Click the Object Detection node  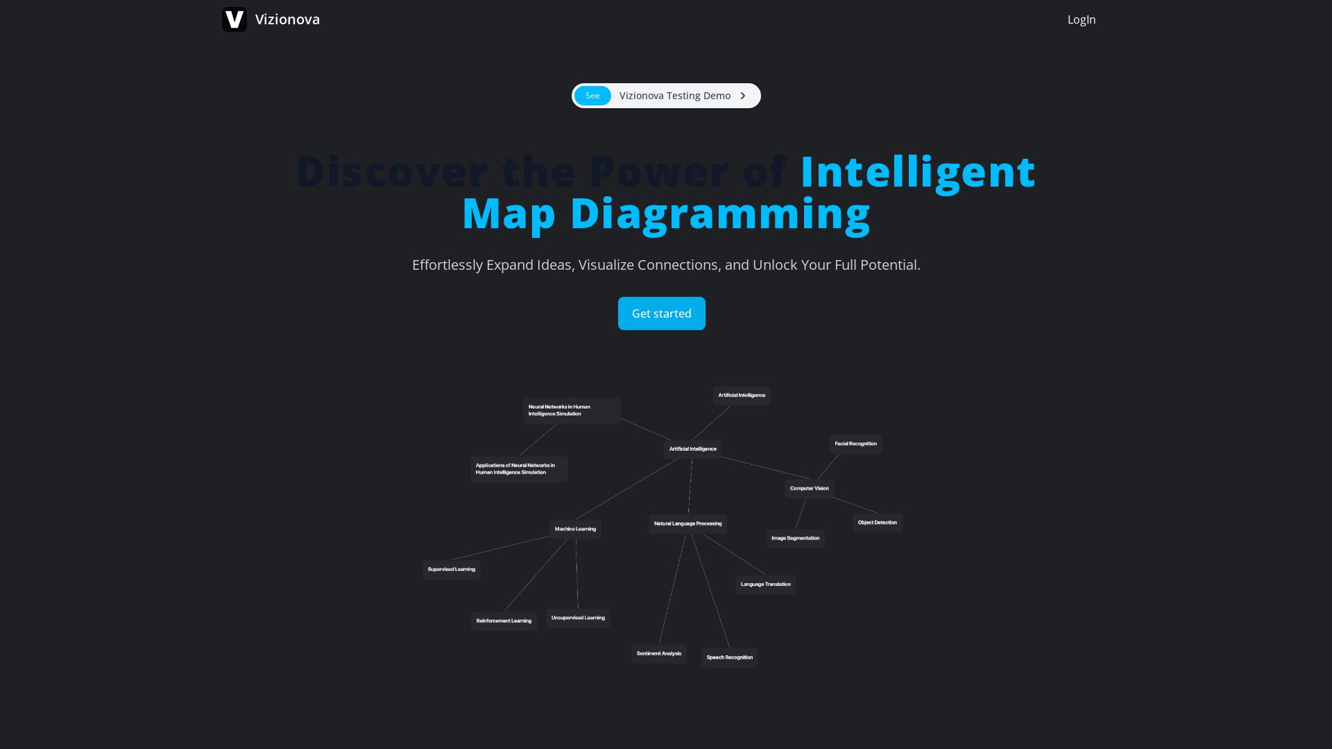[877, 523]
